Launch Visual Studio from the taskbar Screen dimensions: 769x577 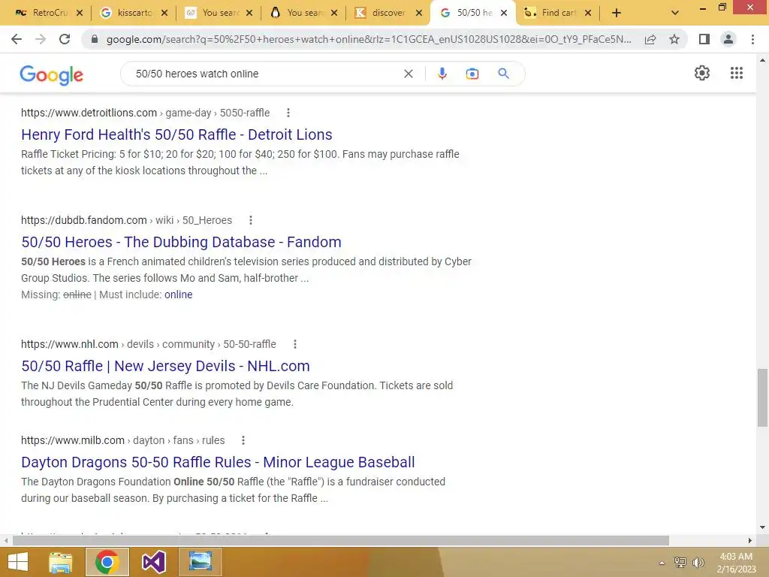click(x=153, y=562)
